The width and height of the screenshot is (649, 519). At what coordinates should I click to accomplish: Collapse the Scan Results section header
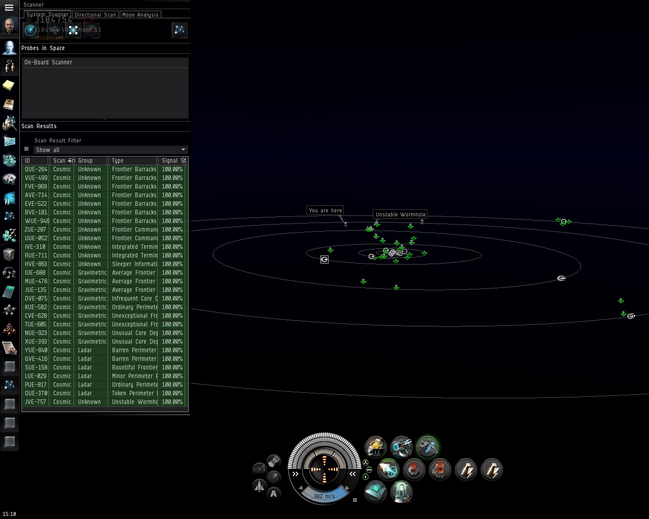(105, 126)
